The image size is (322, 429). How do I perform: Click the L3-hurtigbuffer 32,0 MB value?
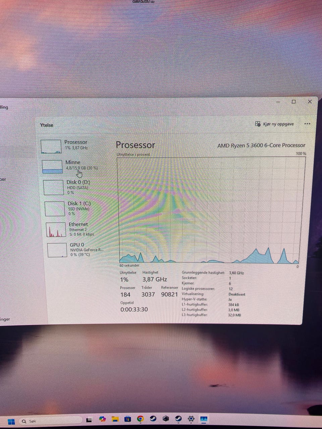coord(234,315)
